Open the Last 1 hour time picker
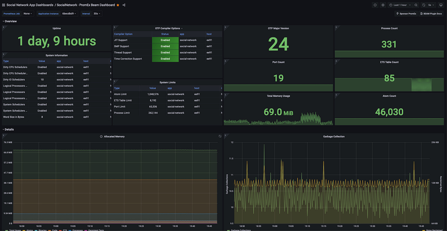This screenshot has width=447, height=231. 400,5
